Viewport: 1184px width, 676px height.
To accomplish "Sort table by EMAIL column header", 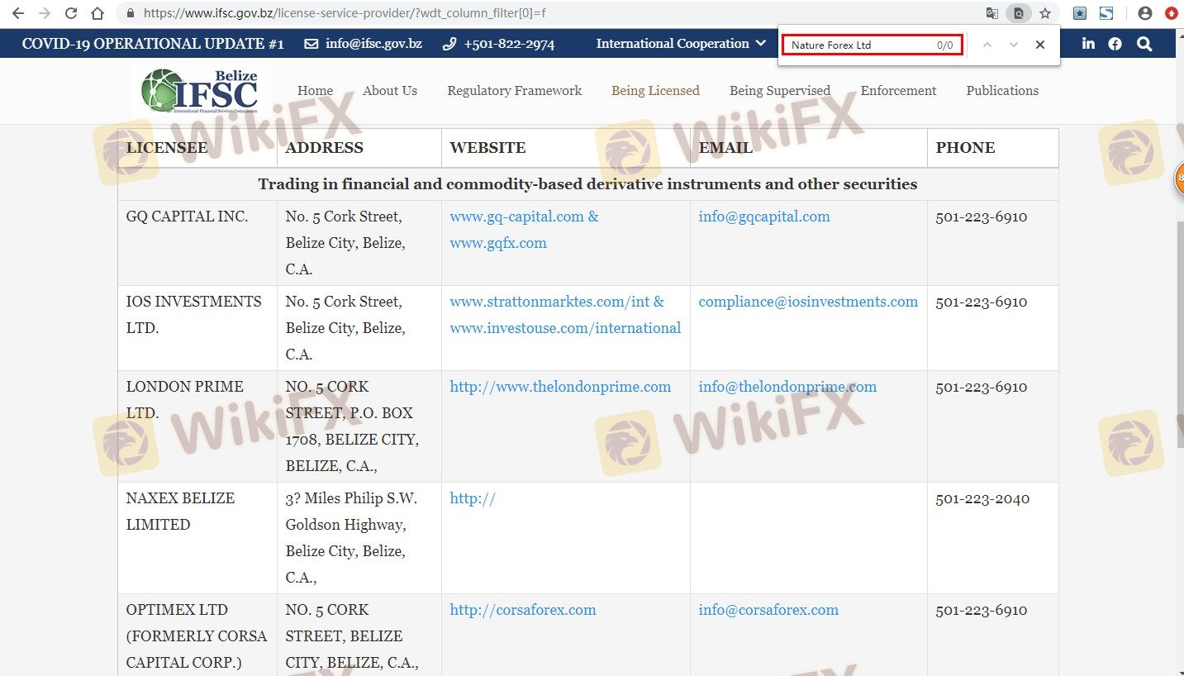I will (x=809, y=148).
